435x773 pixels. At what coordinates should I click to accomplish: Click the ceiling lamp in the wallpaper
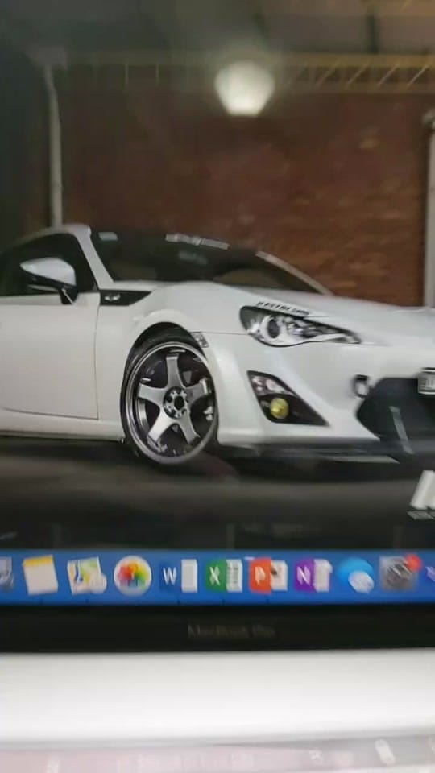[245, 88]
